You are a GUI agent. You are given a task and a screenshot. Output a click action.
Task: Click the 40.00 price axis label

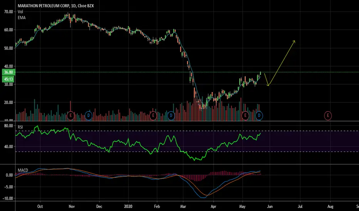8,66
